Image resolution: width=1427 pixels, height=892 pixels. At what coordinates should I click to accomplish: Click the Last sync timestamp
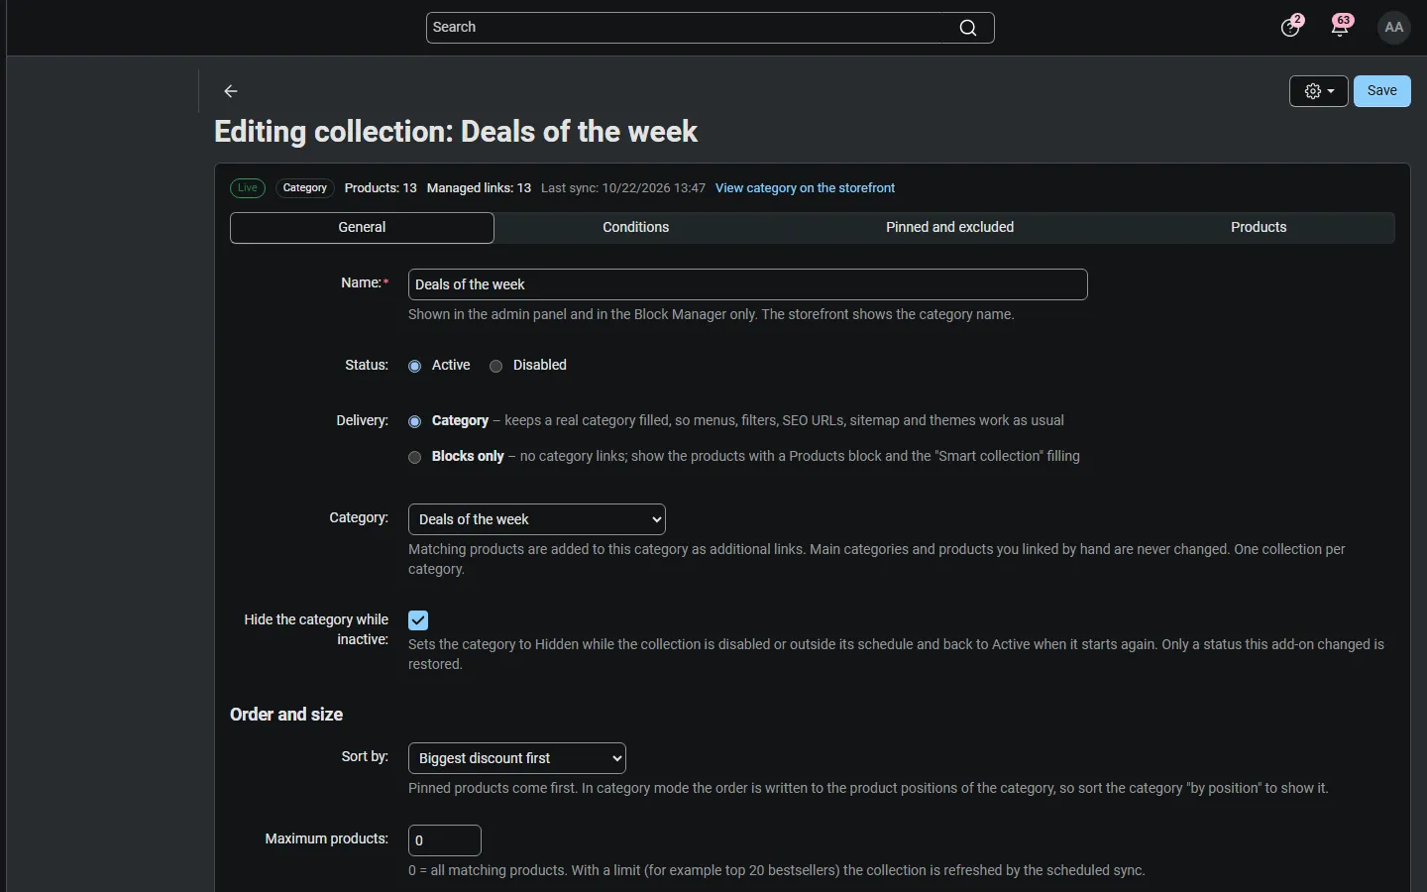tap(623, 188)
